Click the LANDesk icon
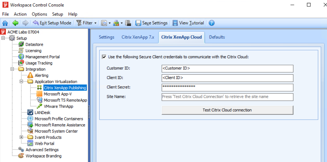 pos(30,112)
